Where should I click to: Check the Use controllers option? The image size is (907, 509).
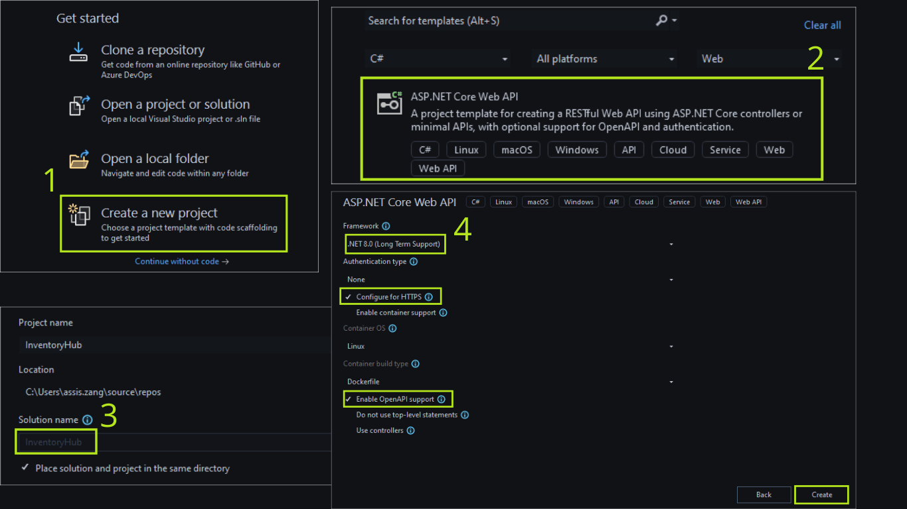point(349,431)
